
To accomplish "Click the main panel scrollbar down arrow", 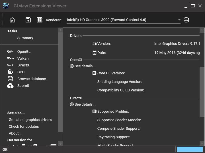I will (x=202, y=143).
